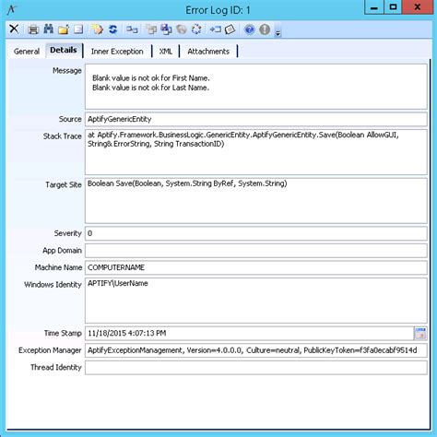Click the linked boxes relationship icon
The height and width of the screenshot is (437, 437).
[132, 30]
